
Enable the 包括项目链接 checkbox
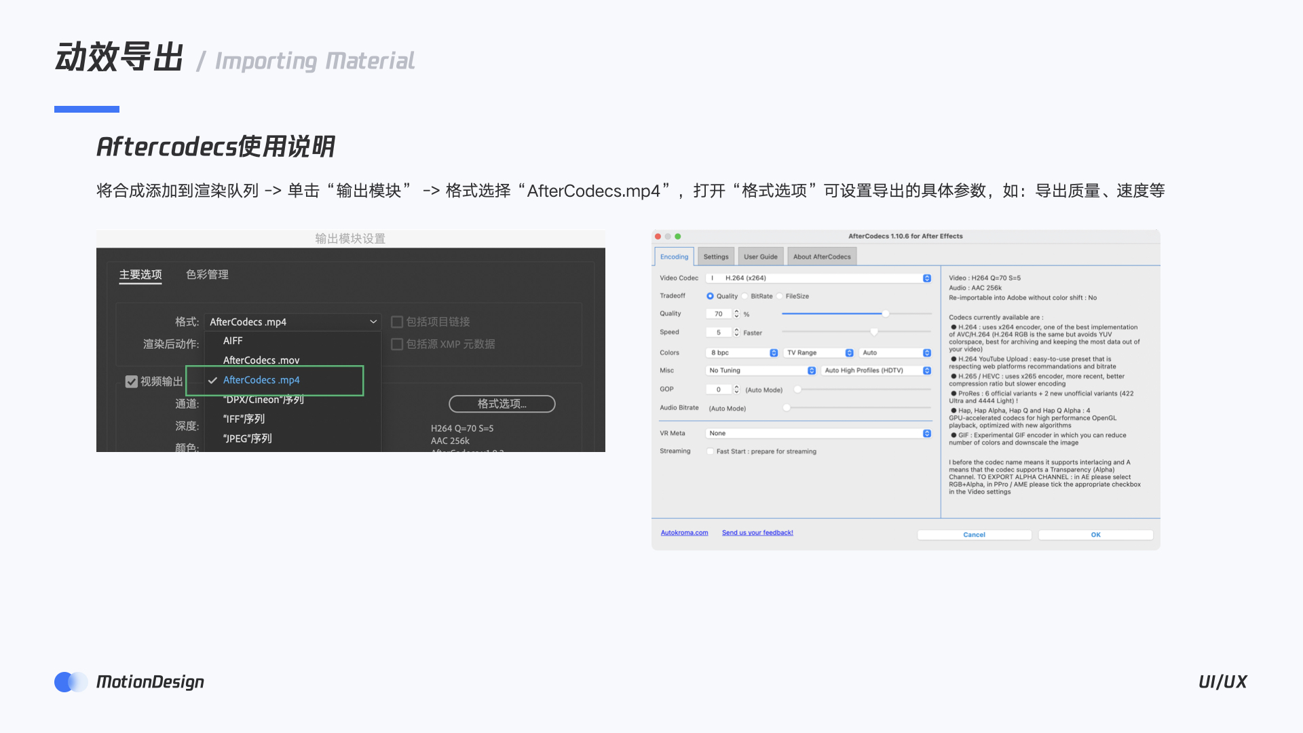tap(397, 322)
